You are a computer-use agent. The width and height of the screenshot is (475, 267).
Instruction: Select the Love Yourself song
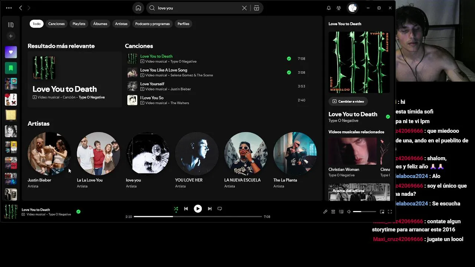pyautogui.click(x=152, y=84)
